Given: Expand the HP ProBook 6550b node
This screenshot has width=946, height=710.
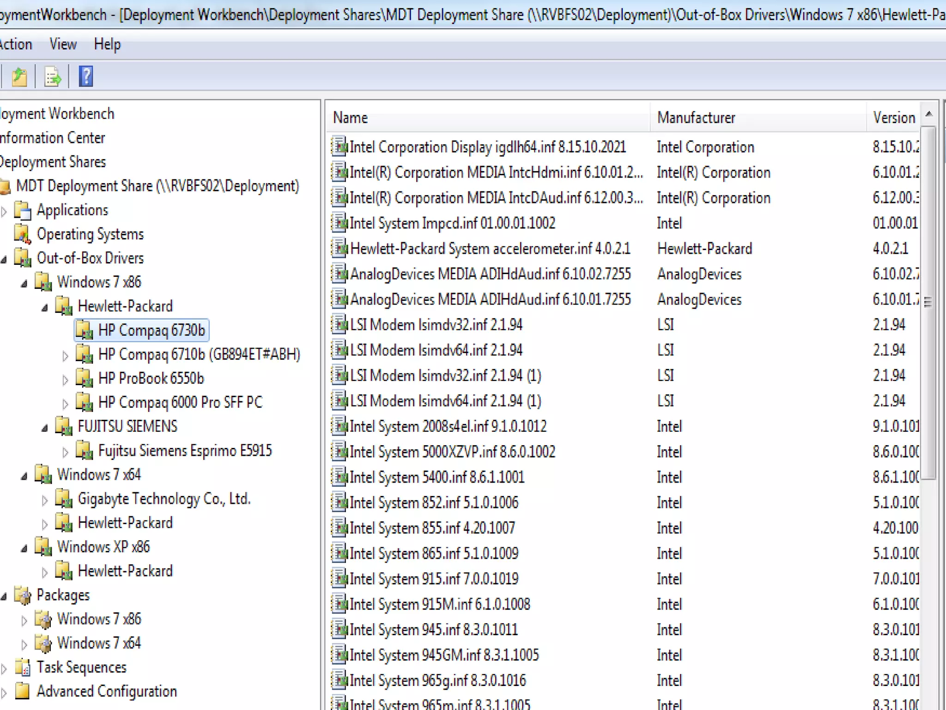Looking at the screenshot, I should [x=65, y=379].
